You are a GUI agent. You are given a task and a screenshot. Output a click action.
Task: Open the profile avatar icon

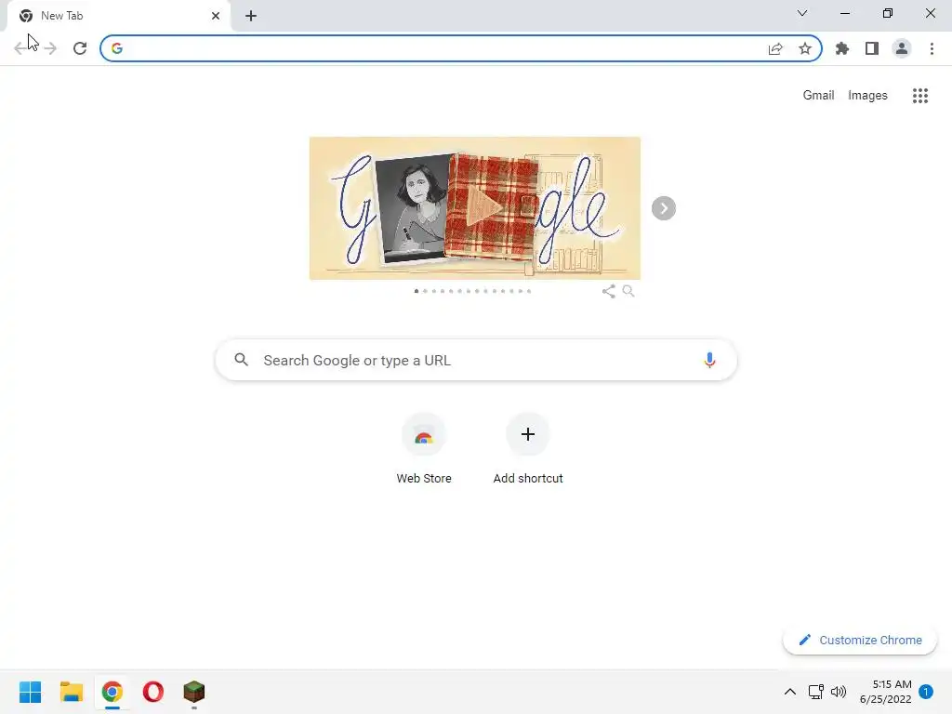tap(902, 48)
